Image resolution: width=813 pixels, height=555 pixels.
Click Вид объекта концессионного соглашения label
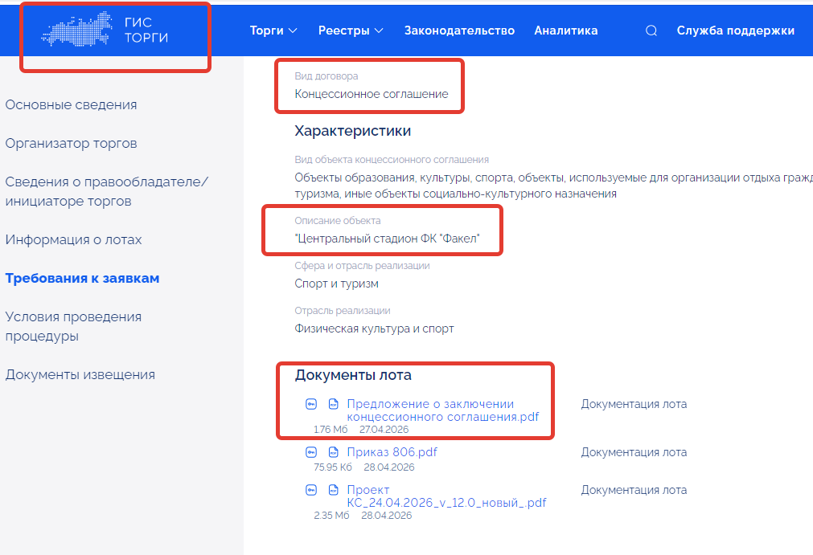392,160
